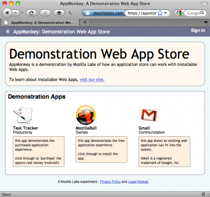The width and height of the screenshot is (210, 197).
Task: Click AppMonkey: Demonstration Web App Store header title
Action: click(62, 32)
